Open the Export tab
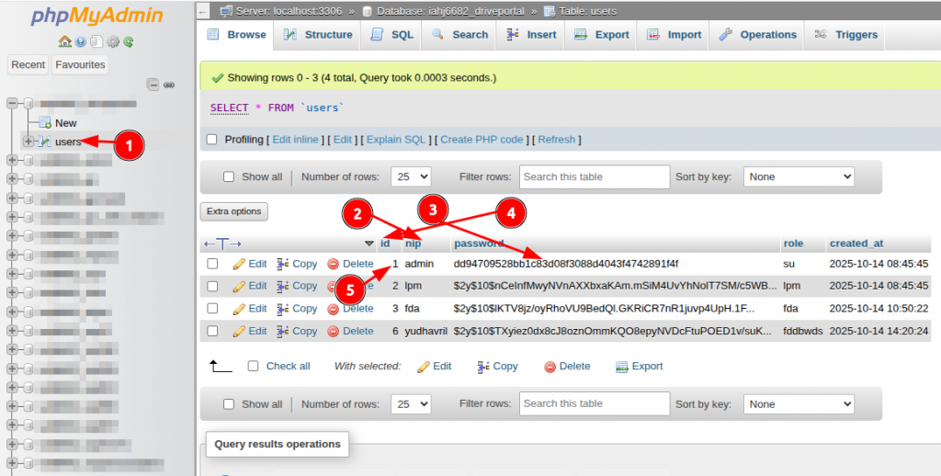 602,35
